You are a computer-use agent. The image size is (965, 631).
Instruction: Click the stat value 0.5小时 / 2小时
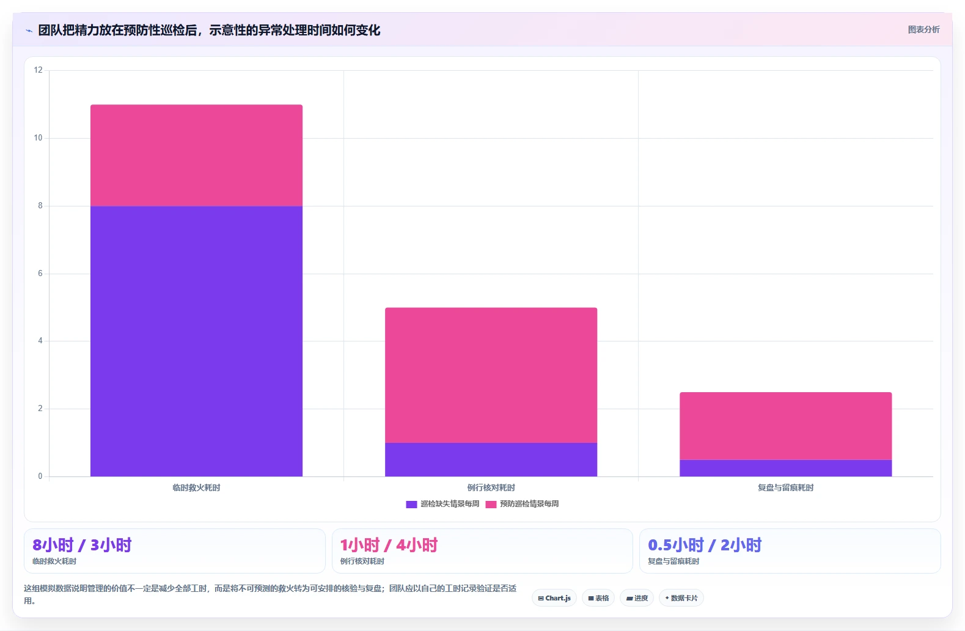(705, 545)
